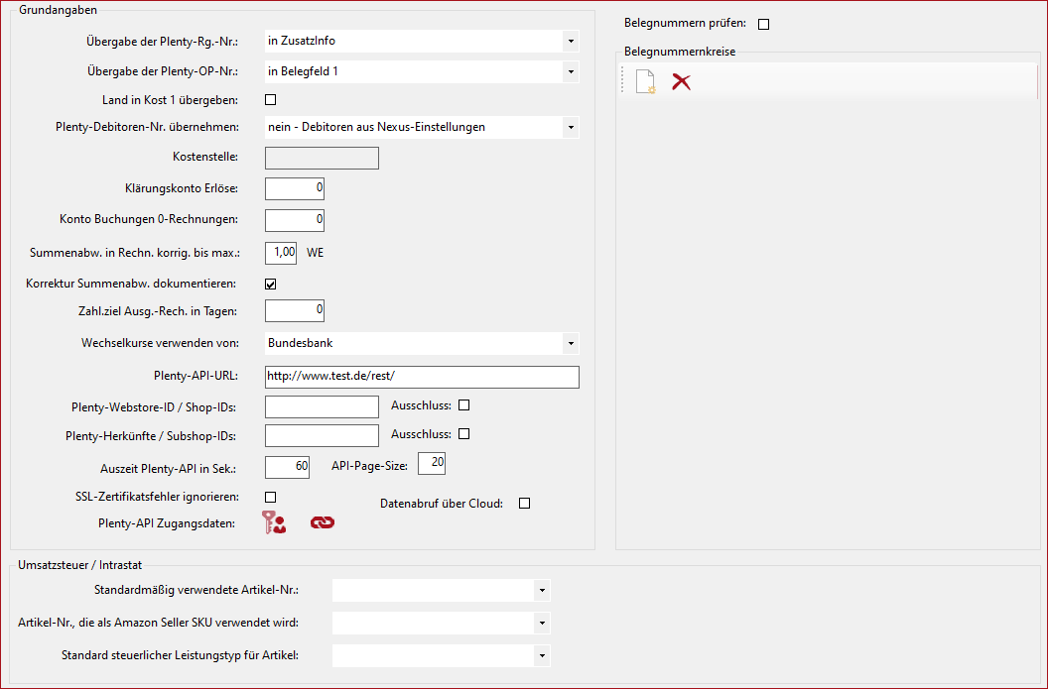The height and width of the screenshot is (689, 1048).
Task: Click the red X delete icon
Action: 681,82
